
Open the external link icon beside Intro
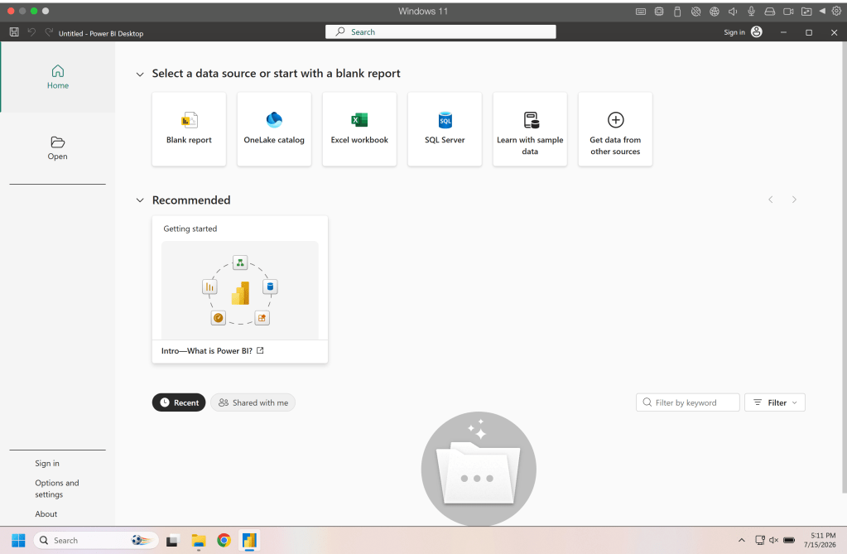click(x=260, y=350)
